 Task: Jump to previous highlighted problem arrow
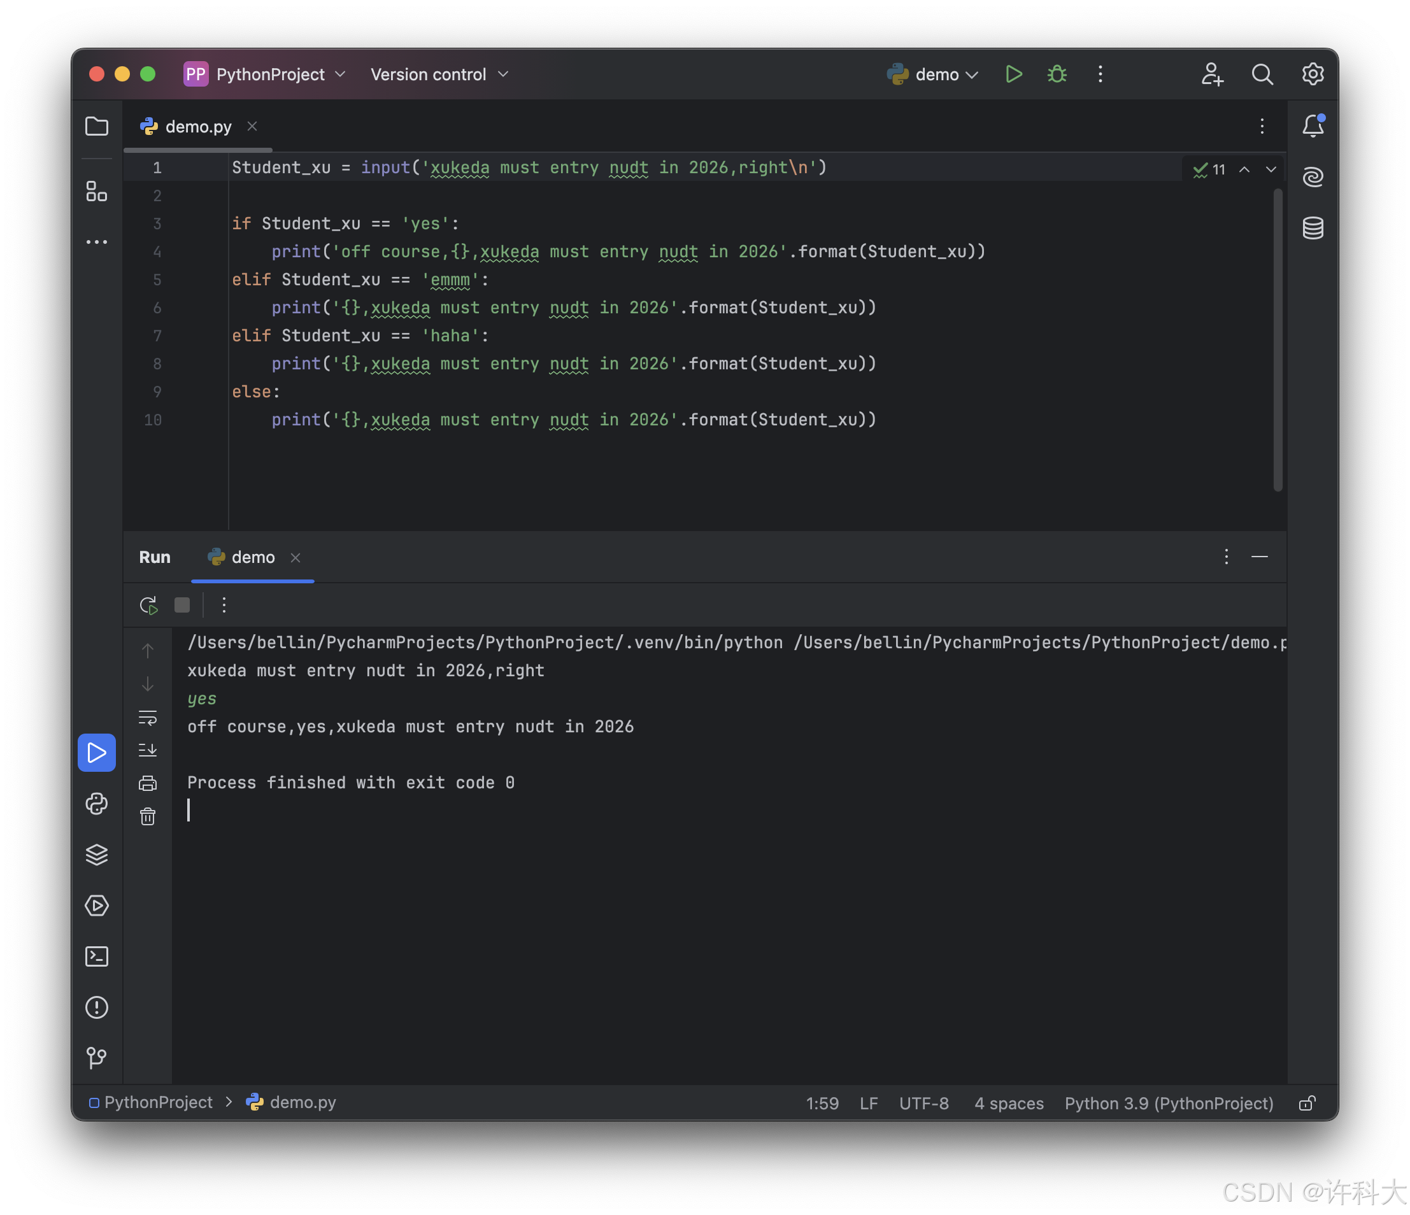[x=1244, y=169]
